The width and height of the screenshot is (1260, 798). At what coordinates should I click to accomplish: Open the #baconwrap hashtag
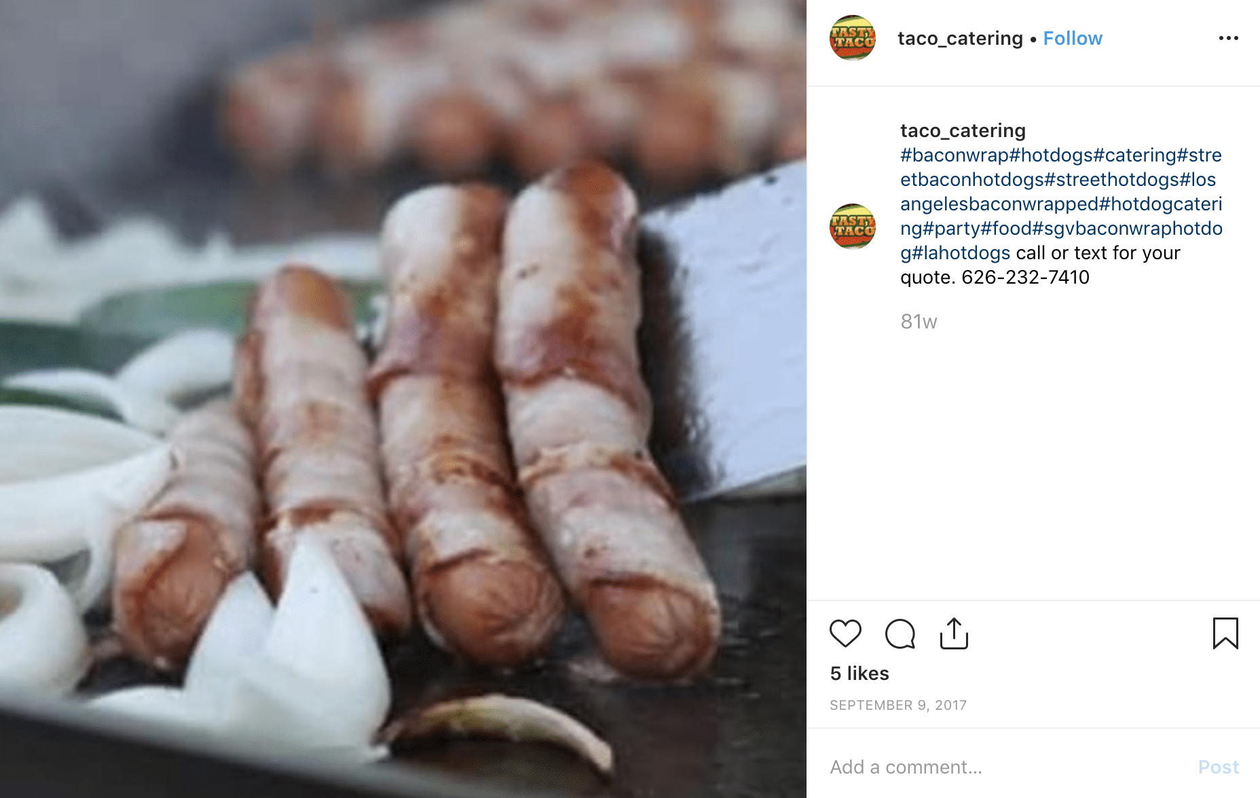click(x=955, y=155)
